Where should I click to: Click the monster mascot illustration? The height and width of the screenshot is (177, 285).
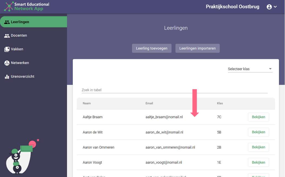19,158
